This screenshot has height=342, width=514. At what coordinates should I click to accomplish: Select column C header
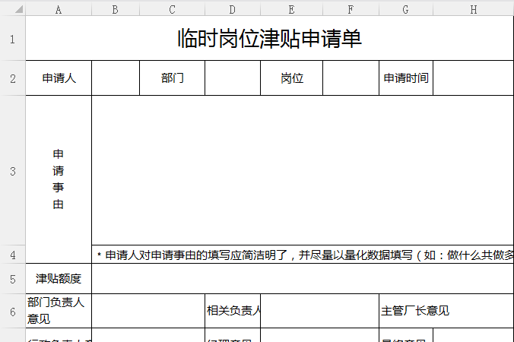[172, 8]
